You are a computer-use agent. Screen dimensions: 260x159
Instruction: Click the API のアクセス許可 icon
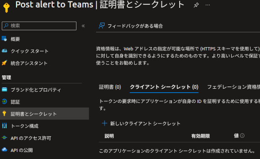(x=5, y=138)
